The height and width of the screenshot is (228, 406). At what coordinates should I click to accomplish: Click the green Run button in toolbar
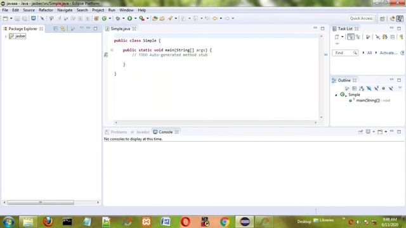click(129, 18)
